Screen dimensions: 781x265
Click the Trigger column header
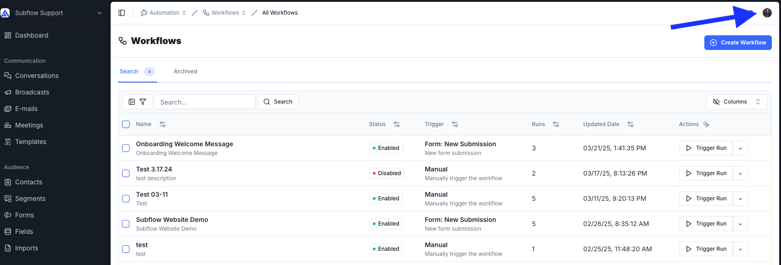click(x=434, y=124)
